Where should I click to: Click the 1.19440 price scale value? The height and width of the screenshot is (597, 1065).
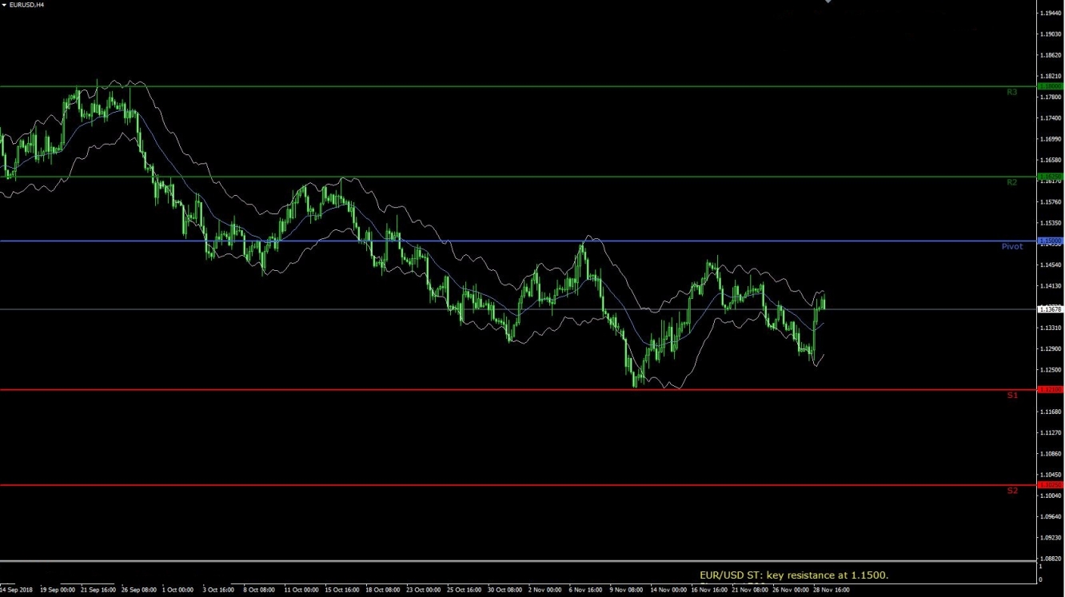1051,14
